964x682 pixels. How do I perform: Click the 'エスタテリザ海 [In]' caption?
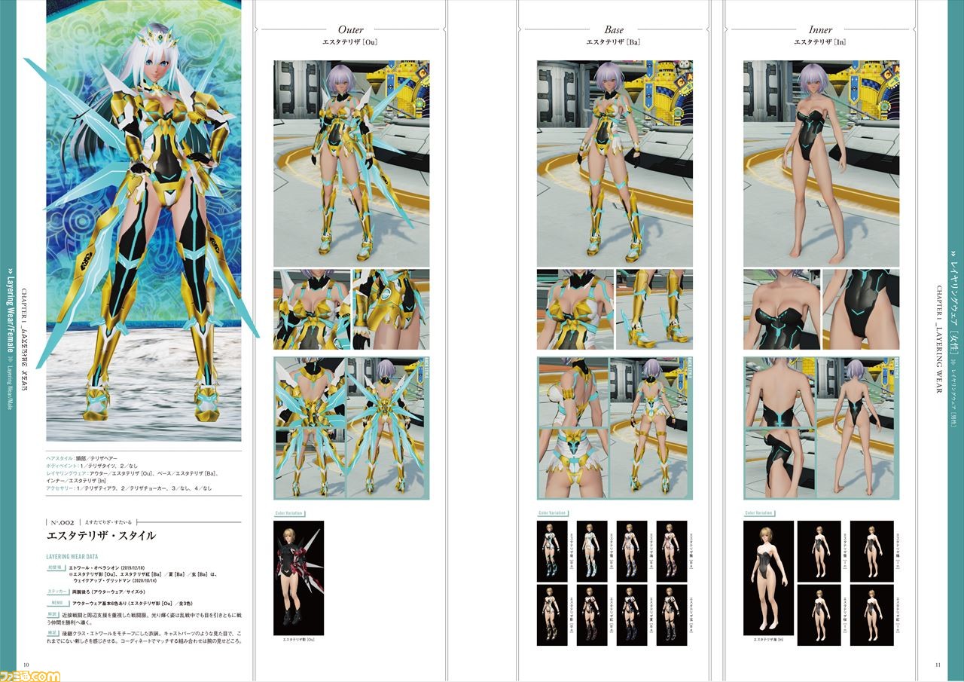[x=768, y=640]
